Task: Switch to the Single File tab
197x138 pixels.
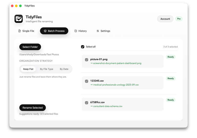Action: [26, 31]
